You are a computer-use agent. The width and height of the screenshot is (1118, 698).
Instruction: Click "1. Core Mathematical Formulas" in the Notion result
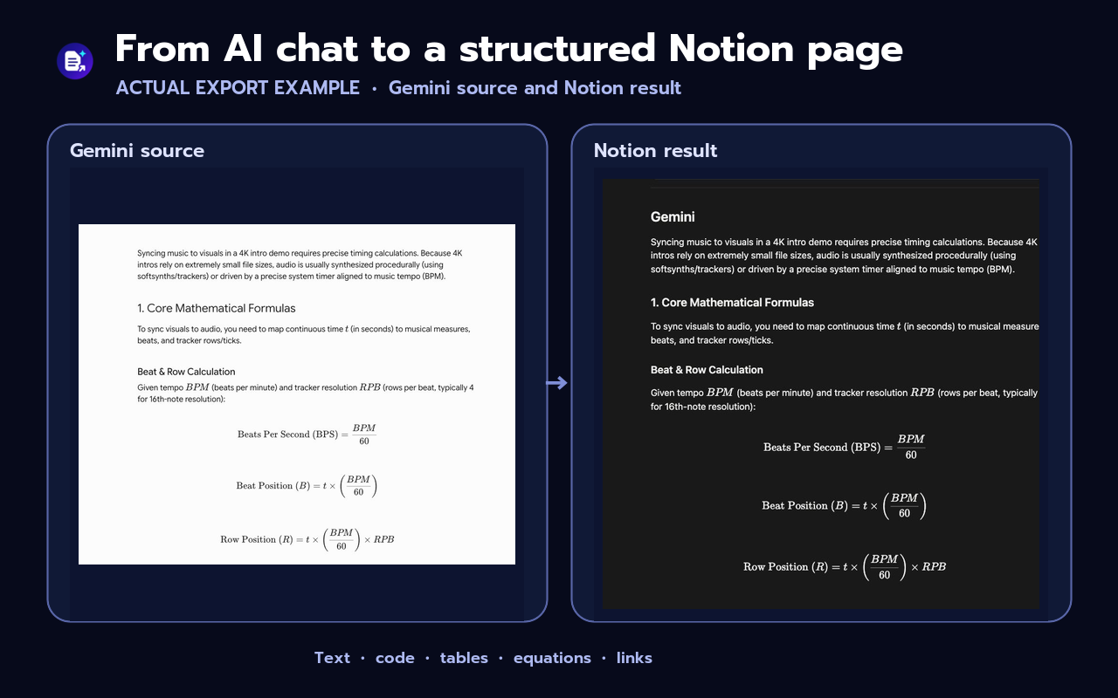pos(732,303)
